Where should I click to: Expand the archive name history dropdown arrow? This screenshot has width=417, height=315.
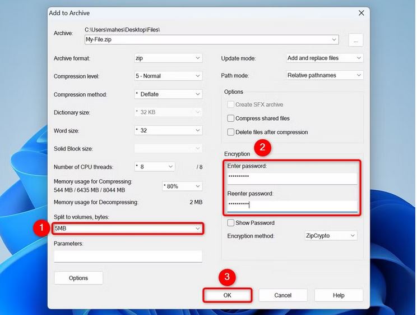pos(333,40)
